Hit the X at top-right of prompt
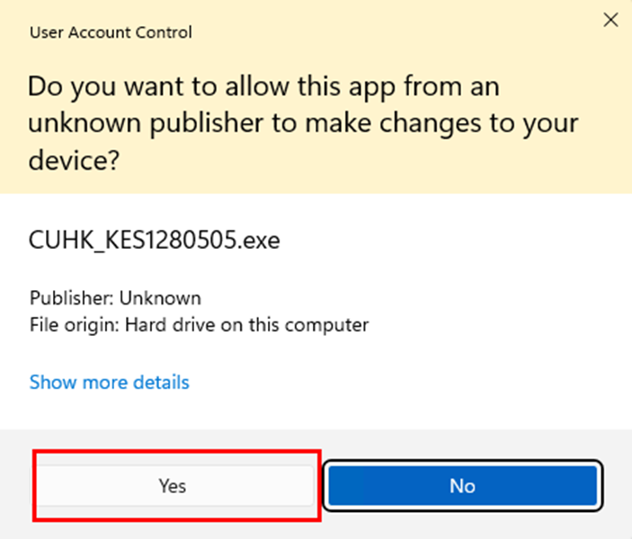The image size is (632, 539). (x=610, y=20)
